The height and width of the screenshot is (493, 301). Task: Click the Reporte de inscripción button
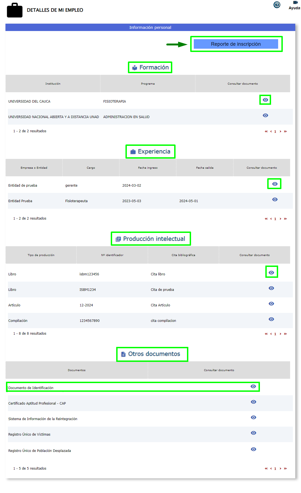(236, 44)
